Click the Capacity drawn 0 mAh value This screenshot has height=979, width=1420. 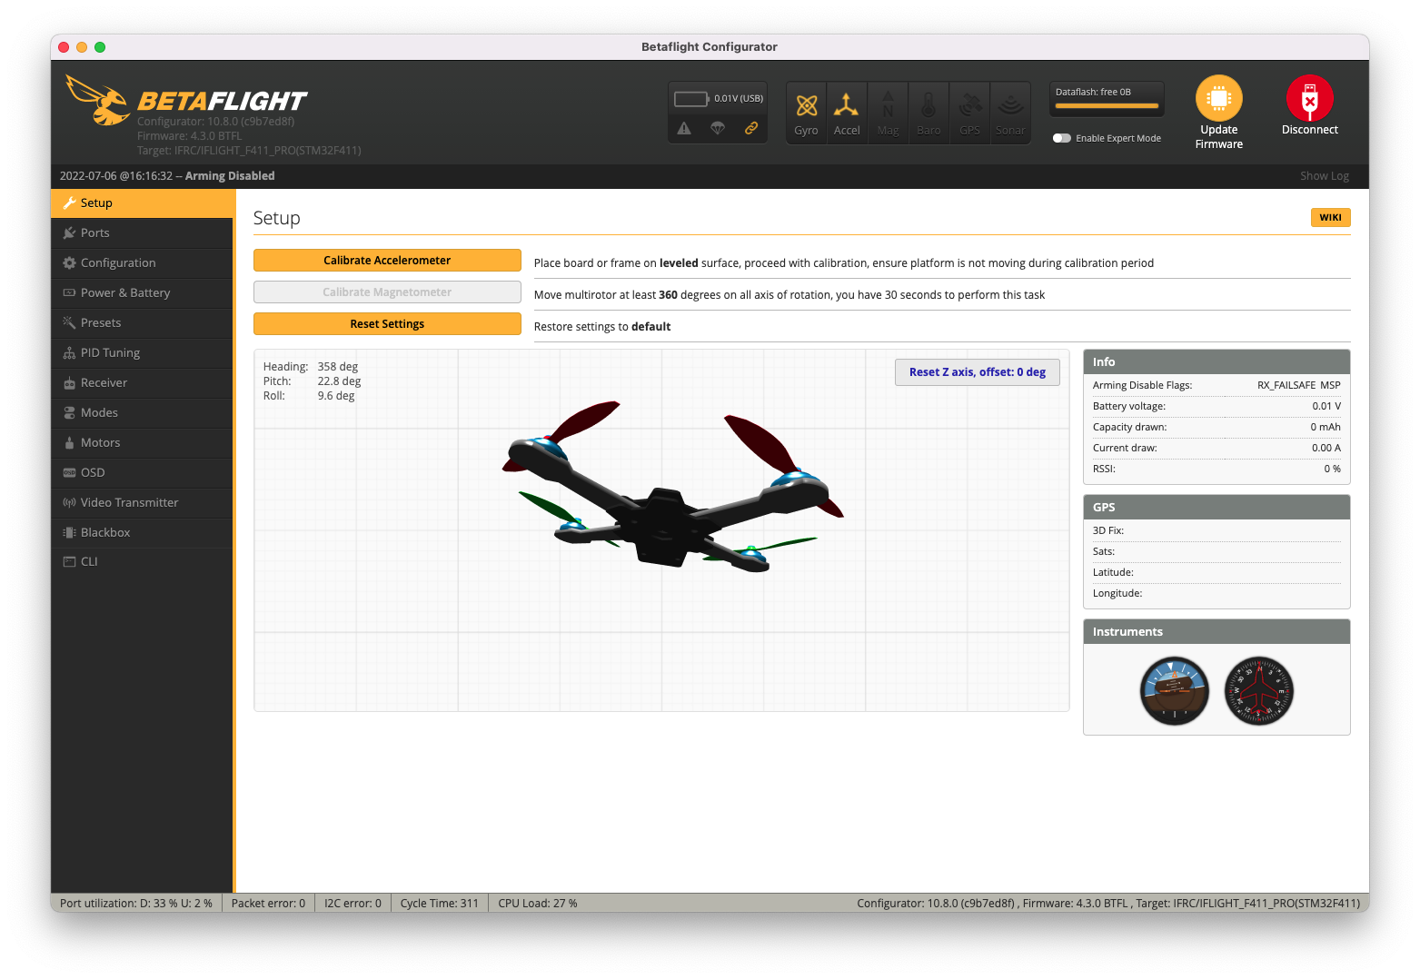pos(1325,427)
